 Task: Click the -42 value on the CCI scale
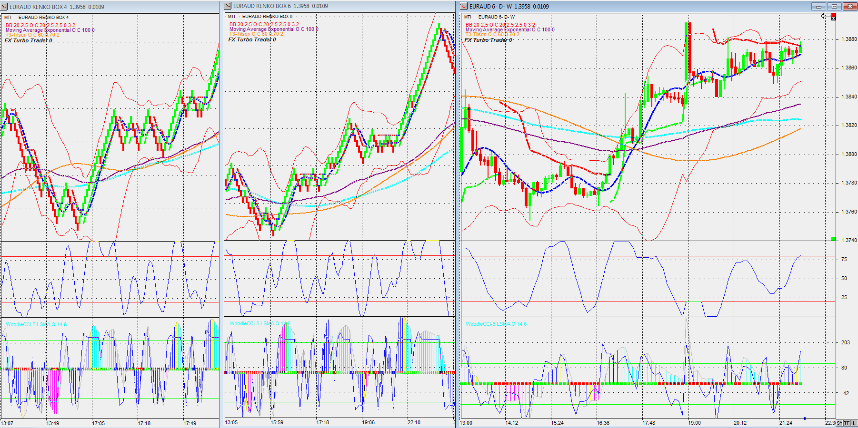point(845,393)
